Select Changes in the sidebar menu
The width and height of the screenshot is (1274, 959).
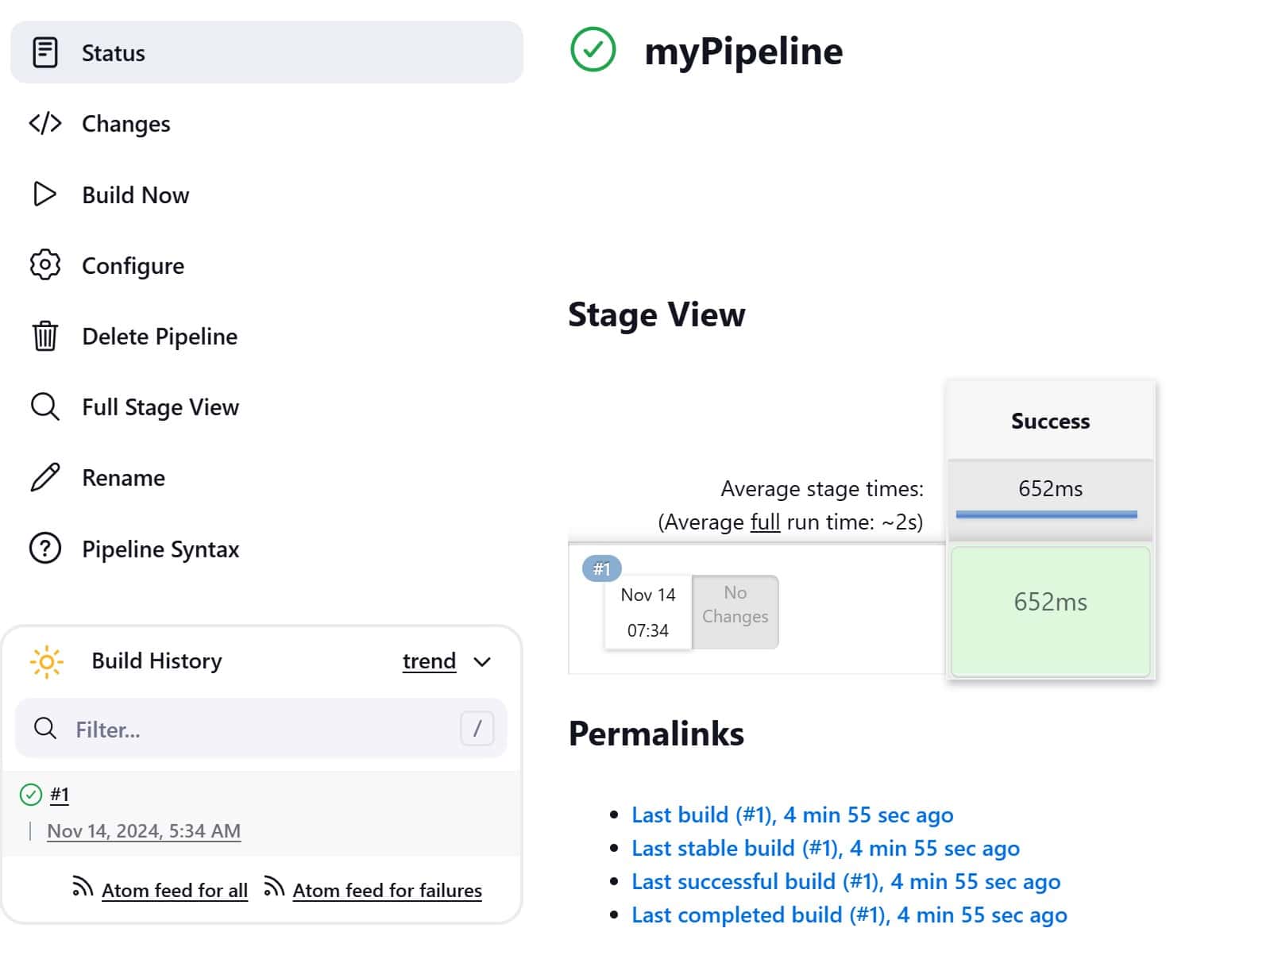(x=125, y=123)
